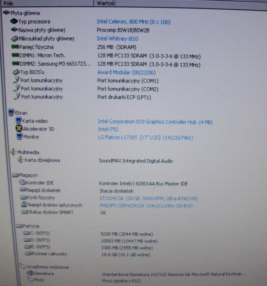
Task: Open the Intel i752 link
Action: 108,129
